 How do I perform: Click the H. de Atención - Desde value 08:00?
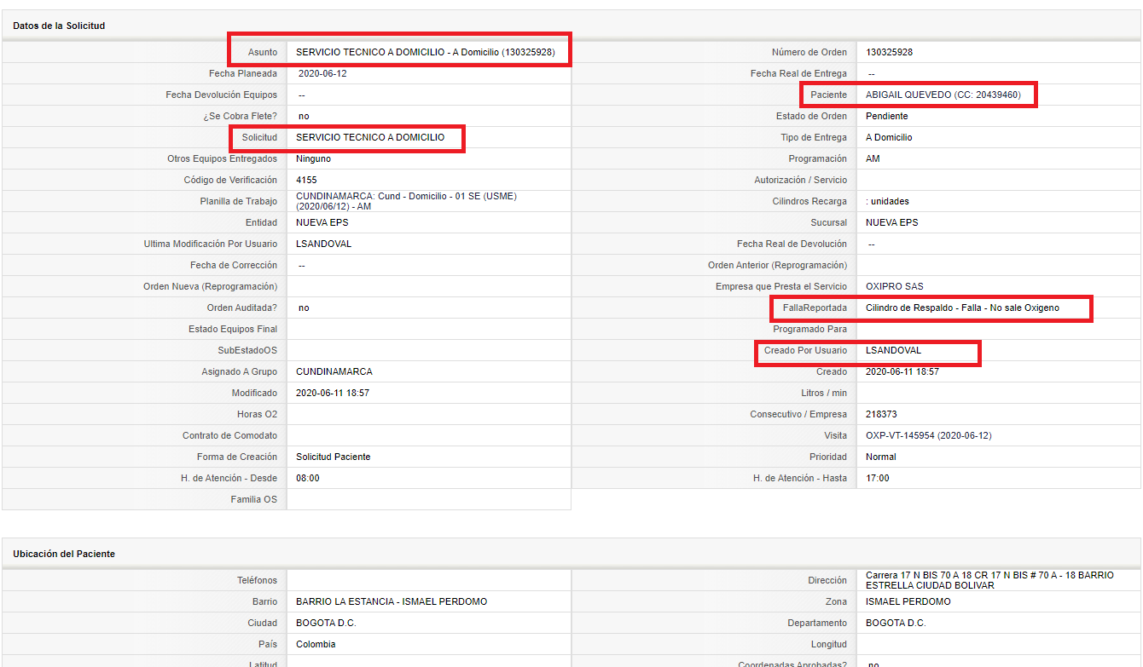pos(308,478)
